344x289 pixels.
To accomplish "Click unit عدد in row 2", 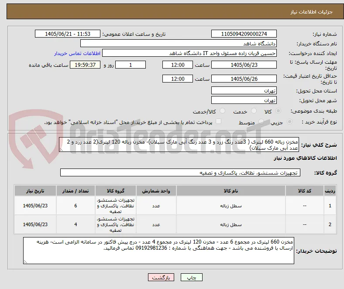I will 156,224.
